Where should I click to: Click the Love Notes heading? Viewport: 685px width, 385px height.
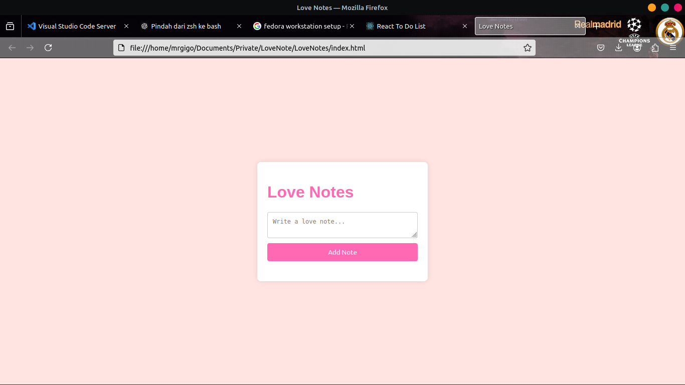[310, 192]
